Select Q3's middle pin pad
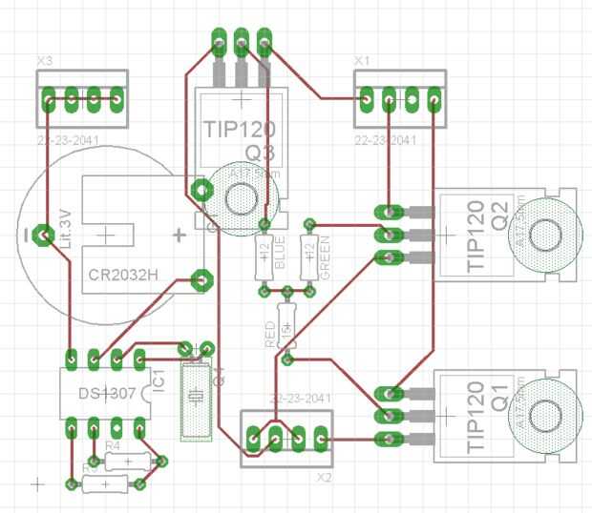592x513 pixels. point(242,41)
